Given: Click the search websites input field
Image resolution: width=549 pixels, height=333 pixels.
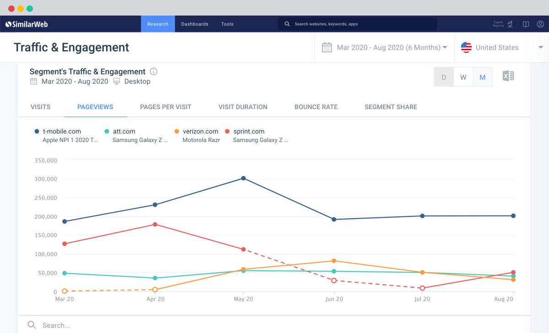Looking at the screenshot, I should coord(357,24).
